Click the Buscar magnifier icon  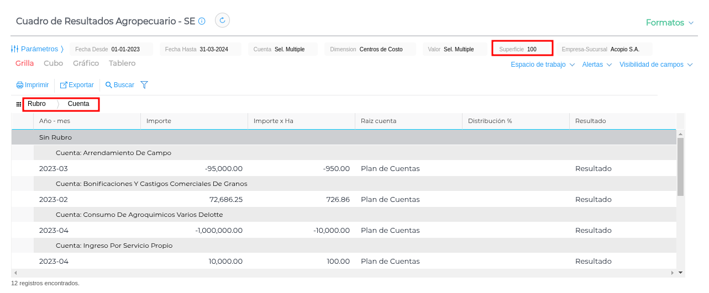pos(109,85)
